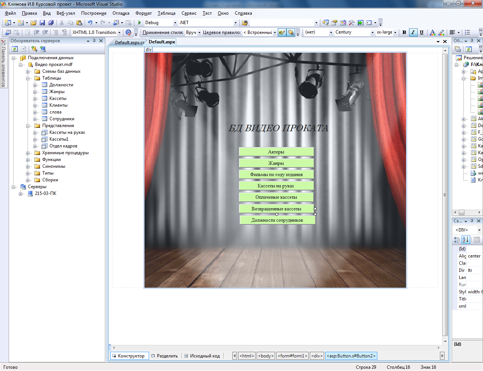The height and width of the screenshot is (371, 483).
Task: Expand the Хранимые процедуры node
Action: (x=28, y=153)
